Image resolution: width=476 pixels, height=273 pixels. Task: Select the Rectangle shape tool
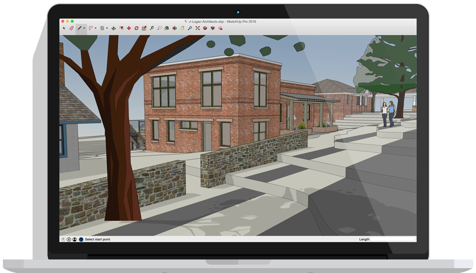tap(102, 28)
